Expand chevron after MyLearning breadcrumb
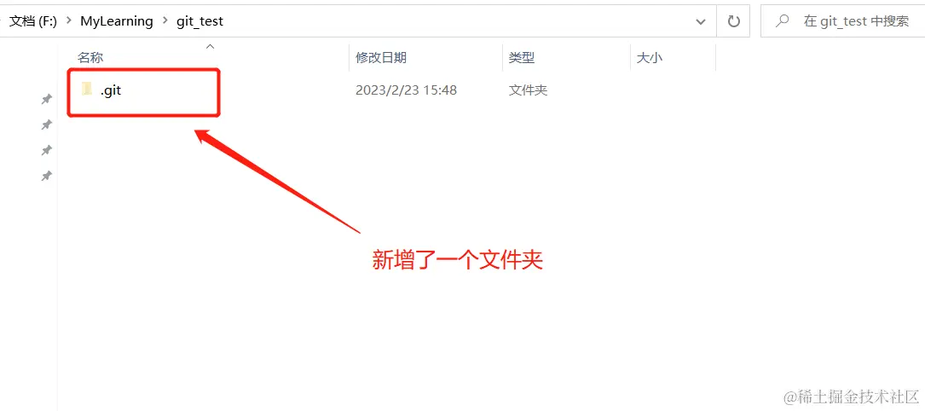The width and height of the screenshot is (925, 411). [165, 22]
